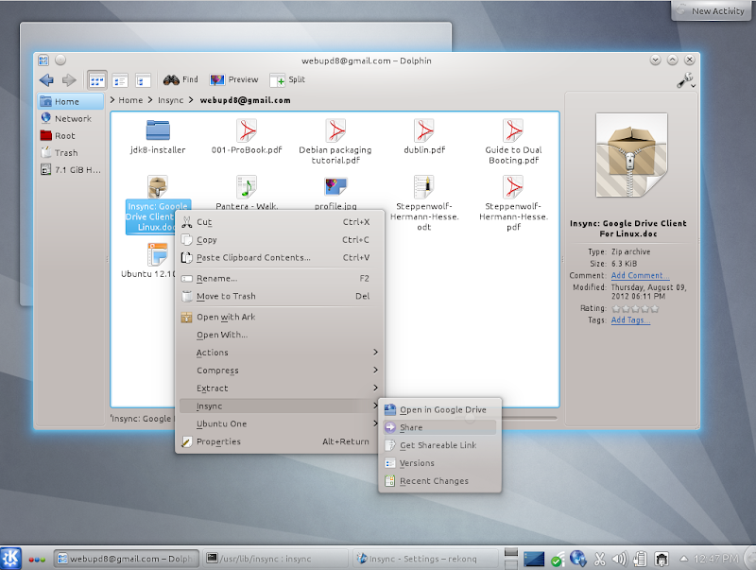The height and width of the screenshot is (570, 756).
Task: Open the Insync tray icon with checkmark
Action: 558,560
